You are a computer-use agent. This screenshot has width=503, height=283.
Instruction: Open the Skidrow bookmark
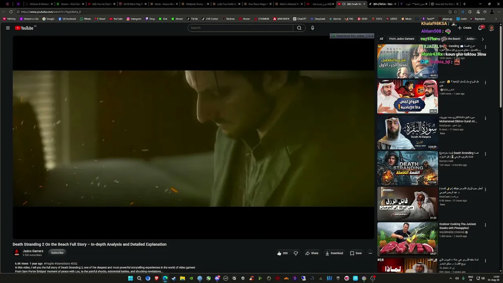(x=228, y=19)
